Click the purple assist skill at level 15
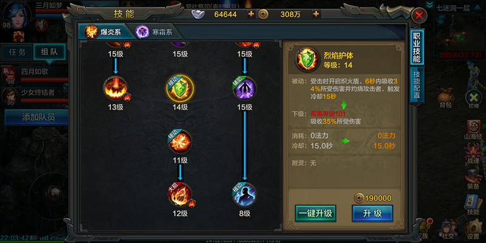The image size is (486, 243). pyautogui.click(x=245, y=88)
